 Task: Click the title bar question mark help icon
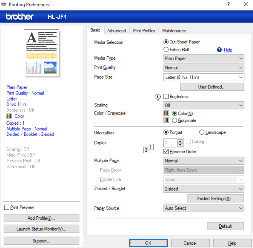[x=228, y=4]
